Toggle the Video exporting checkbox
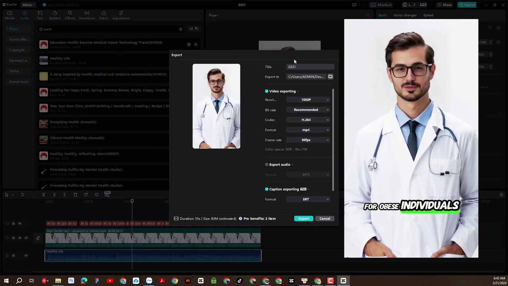This screenshot has height=286, width=508. 267,91
